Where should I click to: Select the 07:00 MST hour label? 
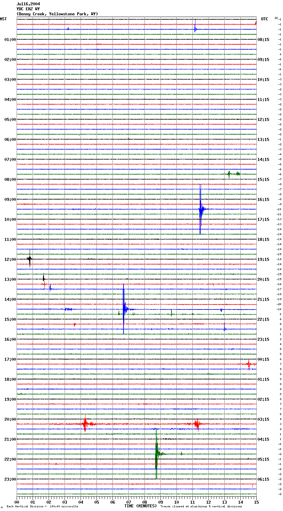[10, 160]
